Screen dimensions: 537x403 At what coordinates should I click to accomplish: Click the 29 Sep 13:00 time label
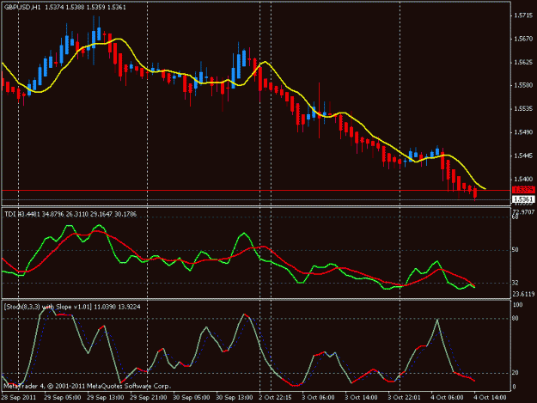[106, 398]
